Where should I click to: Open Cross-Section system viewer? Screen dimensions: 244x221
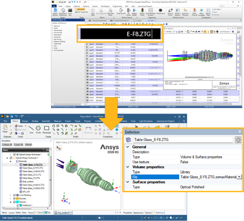coord(121,12)
